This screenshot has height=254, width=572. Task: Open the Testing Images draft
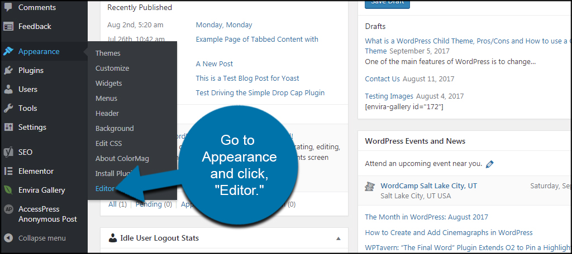point(389,96)
